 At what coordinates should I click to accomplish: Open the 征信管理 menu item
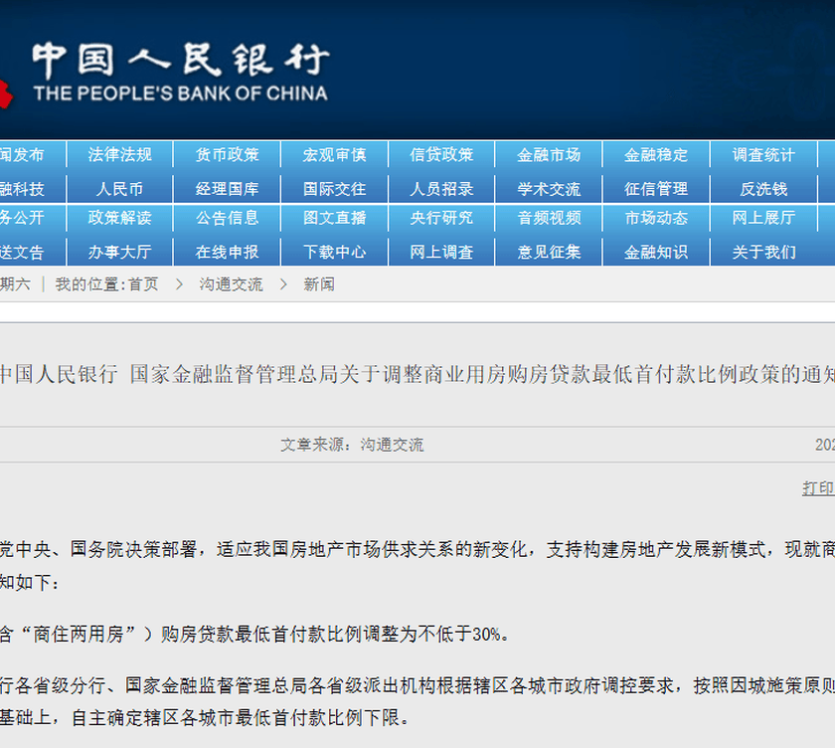click(x=656, y=189)
